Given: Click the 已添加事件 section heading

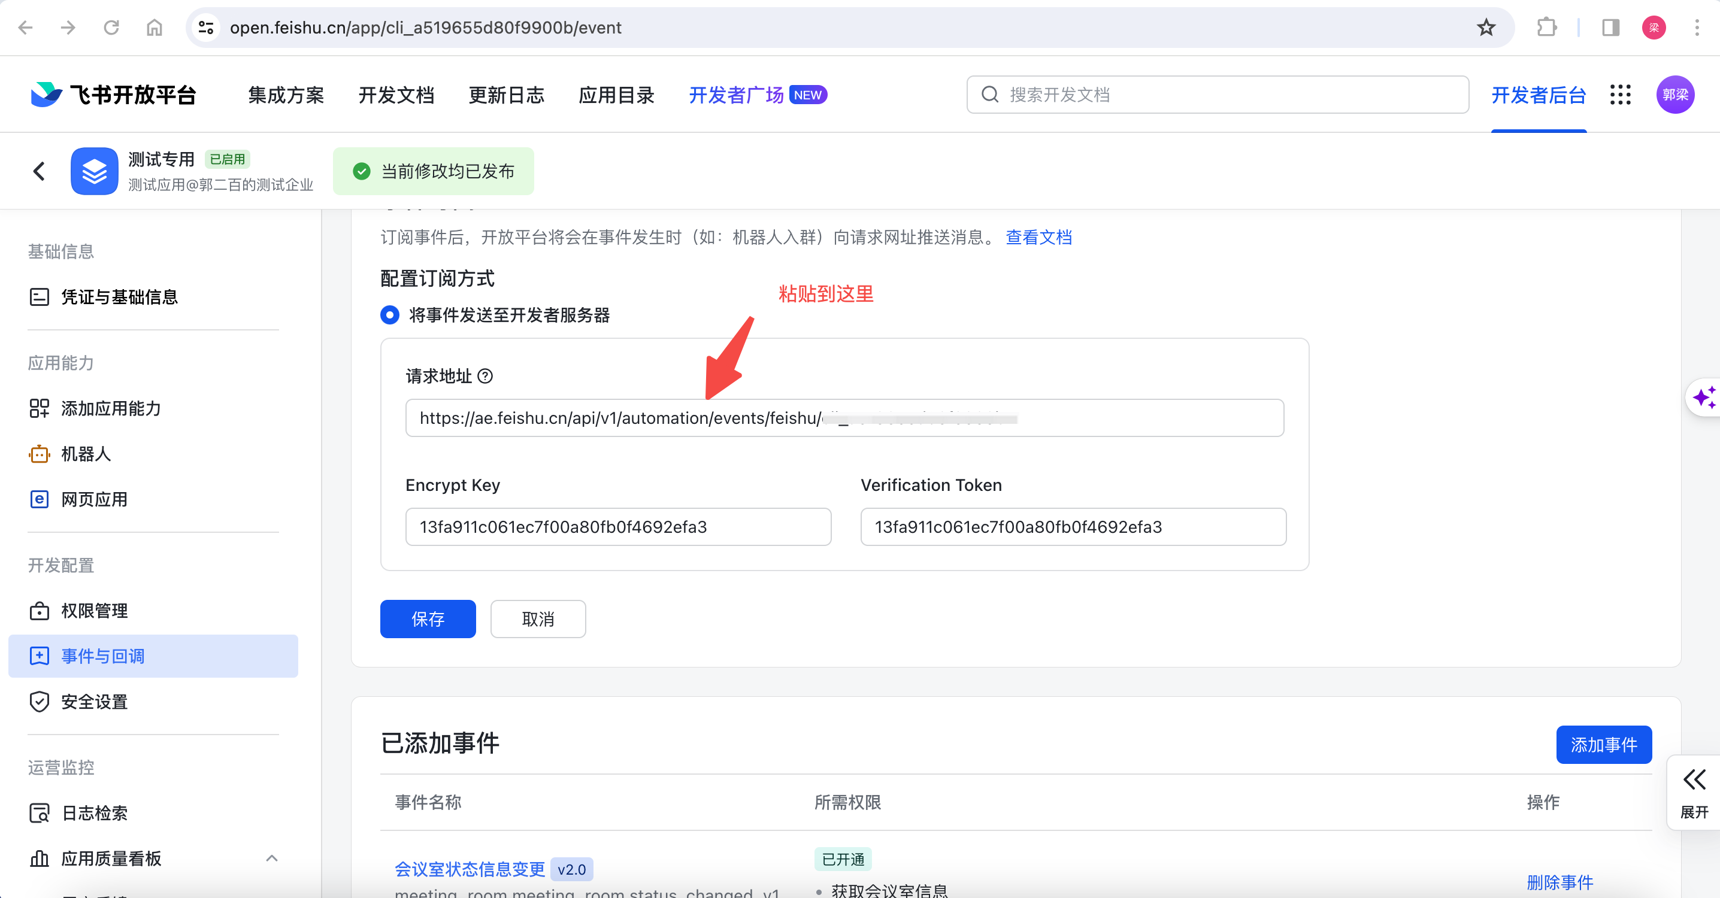Looking at the screenshot, I should point(440,743).
